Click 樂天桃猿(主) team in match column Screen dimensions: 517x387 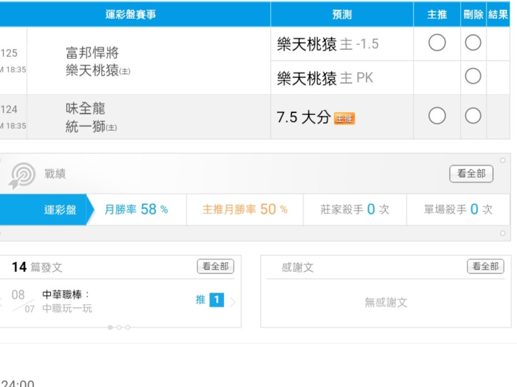click(98, 70)
